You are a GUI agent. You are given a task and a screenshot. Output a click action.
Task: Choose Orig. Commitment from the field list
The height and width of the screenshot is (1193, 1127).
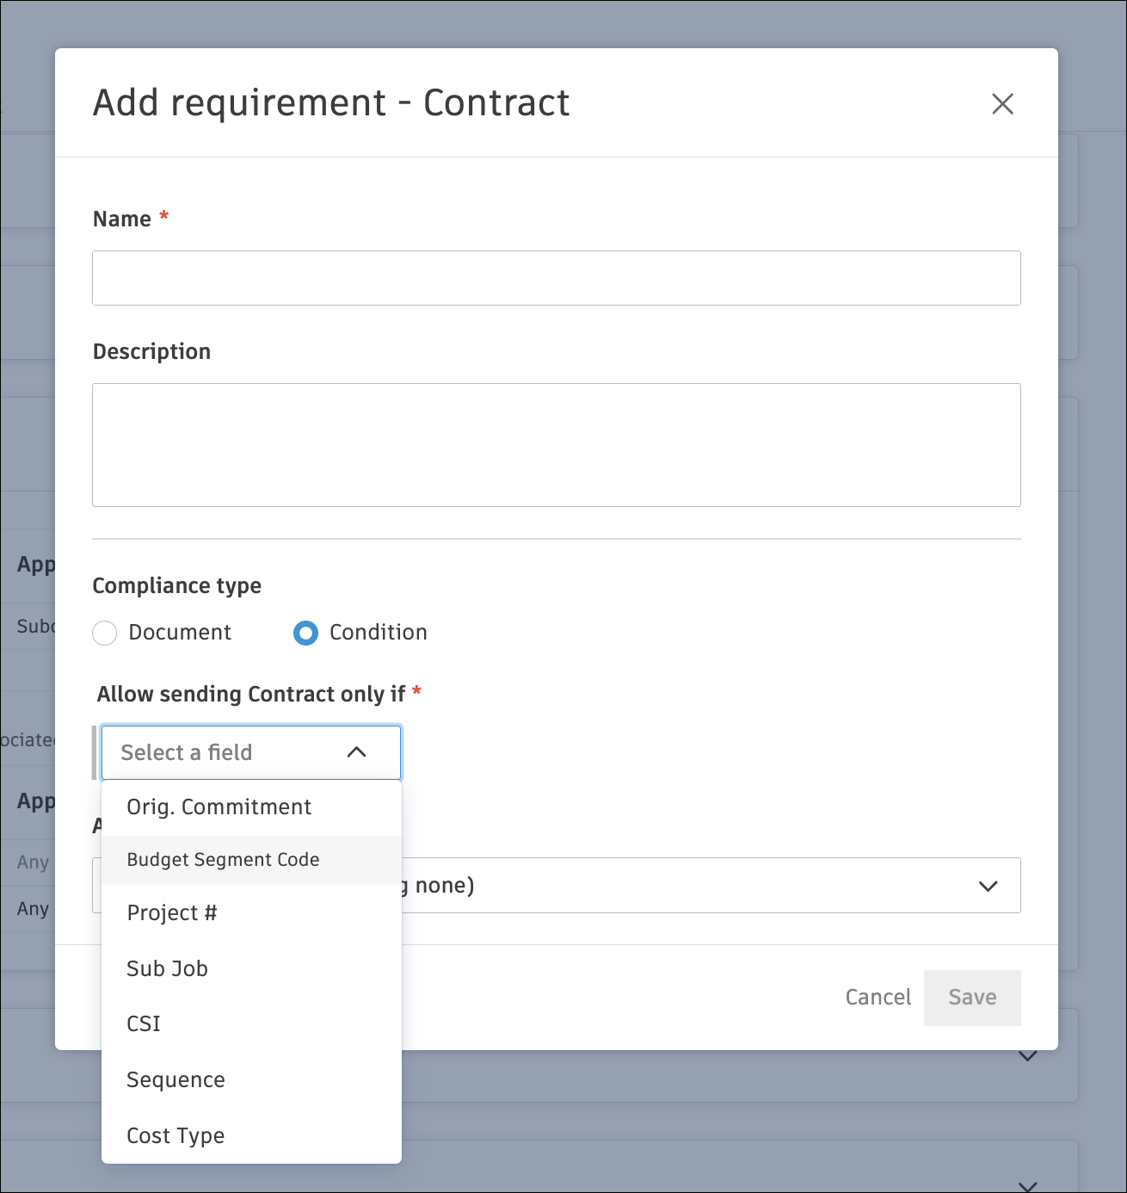pyautogui.click(x=219, y=807)
